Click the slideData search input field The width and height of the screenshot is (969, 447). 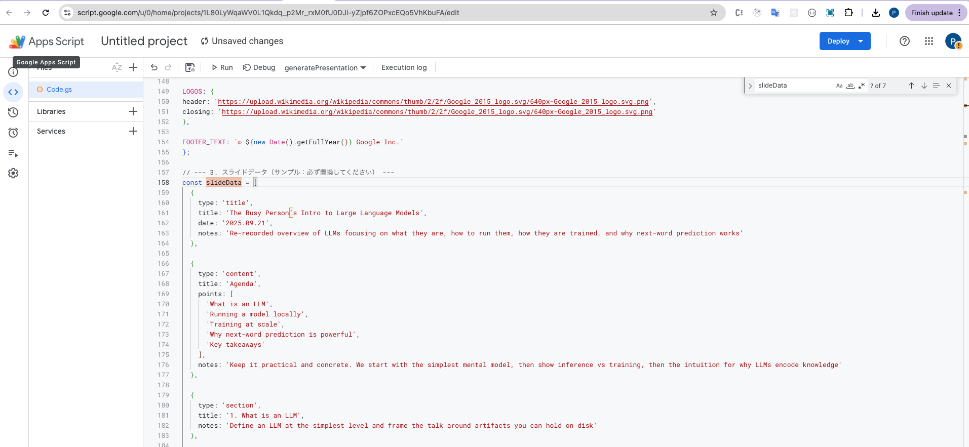(793, 86)
